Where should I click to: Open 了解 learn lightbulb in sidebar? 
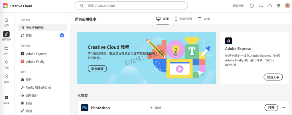click(x=6, y=64)
